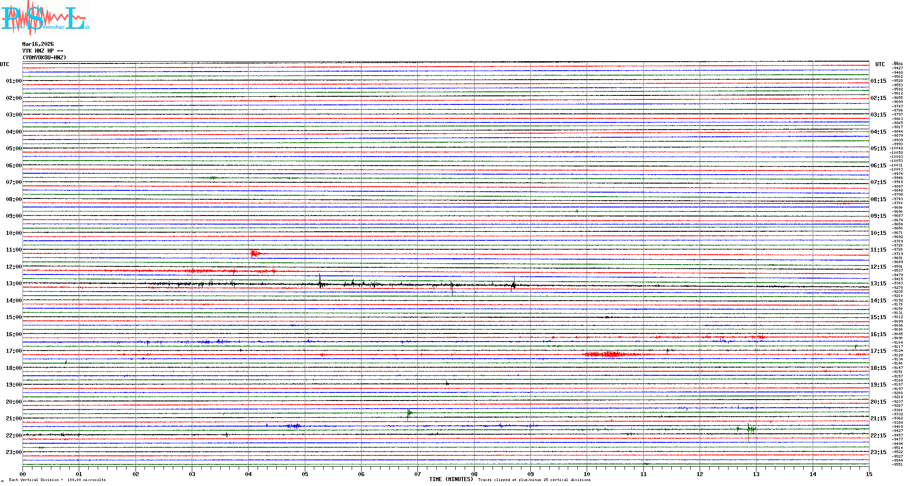Screen dimensions: 905x486
Task: Click the 11:00 hour label on left
Action: 14,250
